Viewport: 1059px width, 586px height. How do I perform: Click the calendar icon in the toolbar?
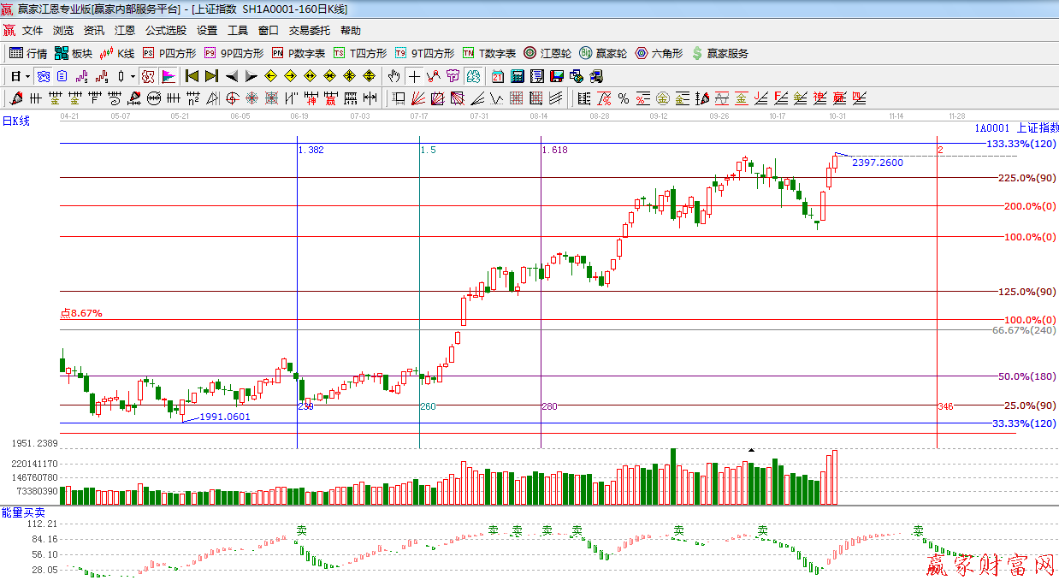click(497, 76)
